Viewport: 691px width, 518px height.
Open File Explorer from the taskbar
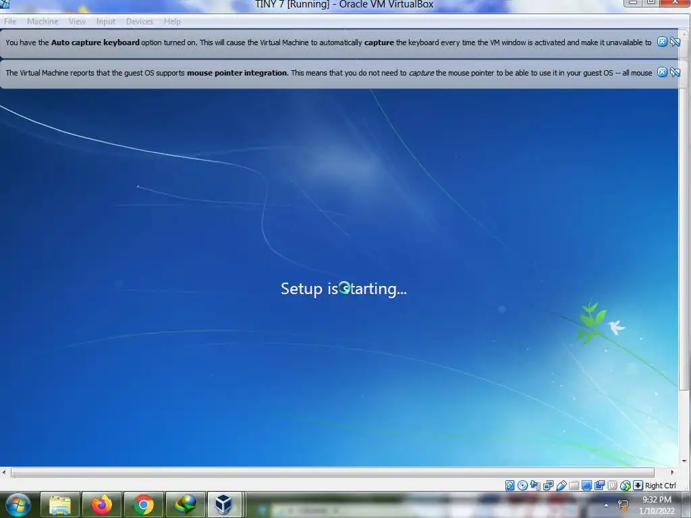(60, 505)
